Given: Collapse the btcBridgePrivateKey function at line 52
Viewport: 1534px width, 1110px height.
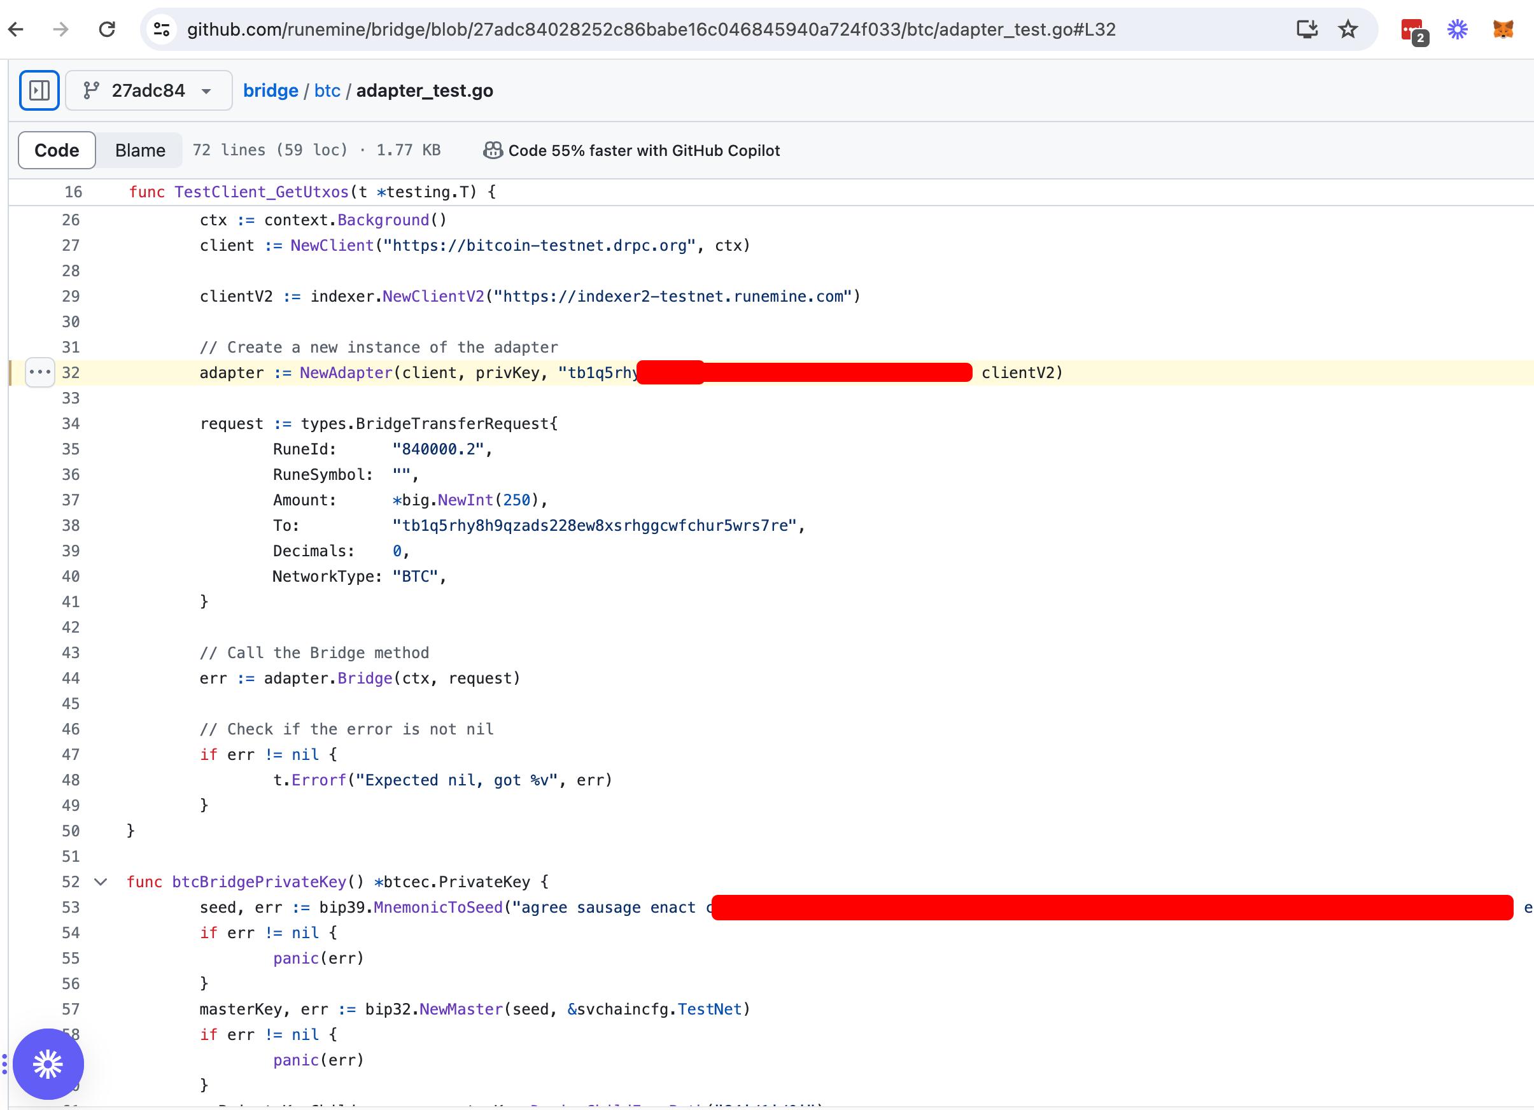Looking at the screenshot, I should pyautogui.click(x=101, y=882).
